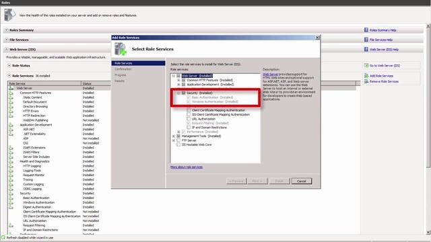Check the IIS Hostable Web Core checkbox

pyautogui.click(x=178, y=145)
